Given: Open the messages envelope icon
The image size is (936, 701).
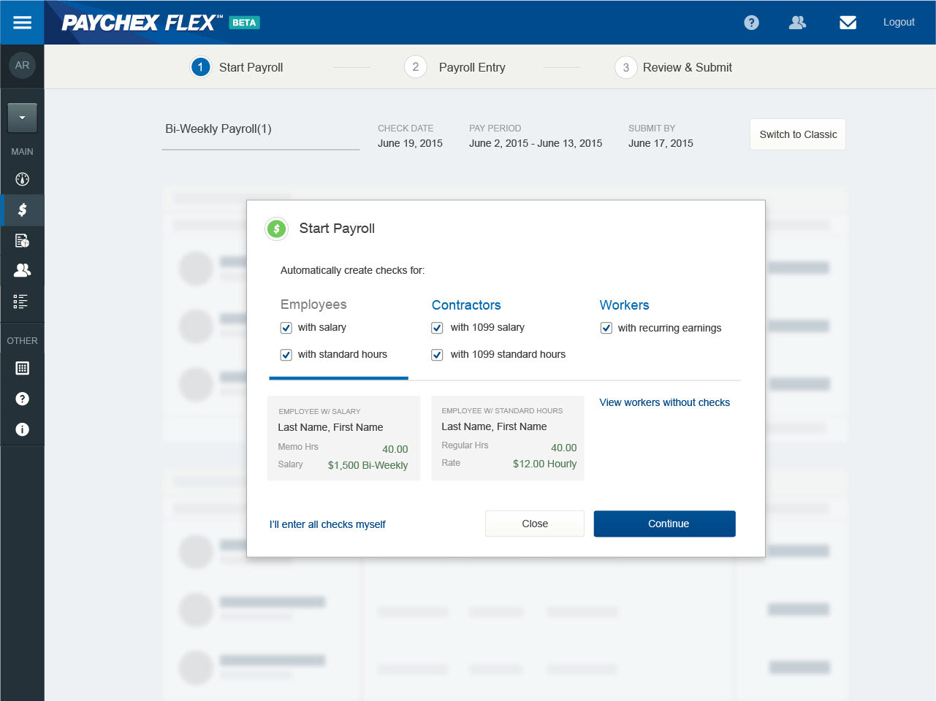Looking at the screenshot, I should (848, 23).
